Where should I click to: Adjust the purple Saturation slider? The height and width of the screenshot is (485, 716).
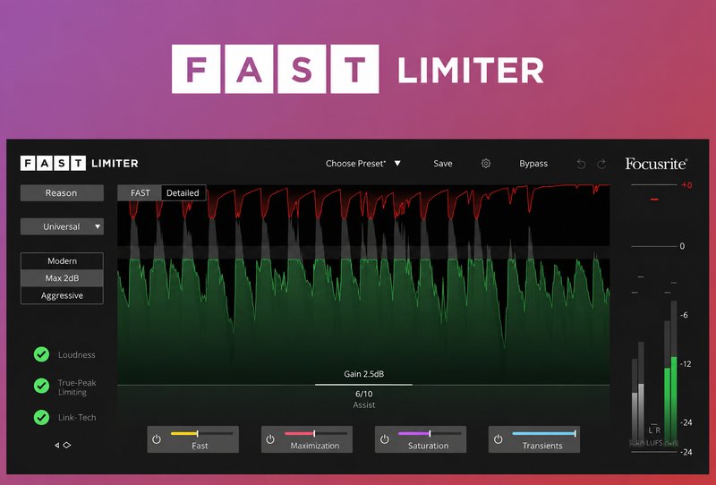(x=430, y=433)
